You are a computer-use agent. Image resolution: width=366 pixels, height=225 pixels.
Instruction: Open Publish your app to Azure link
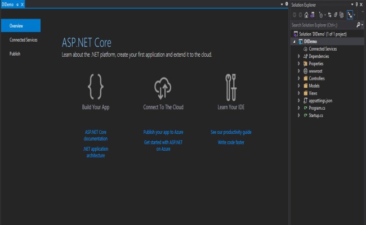(x=163, y=132)
